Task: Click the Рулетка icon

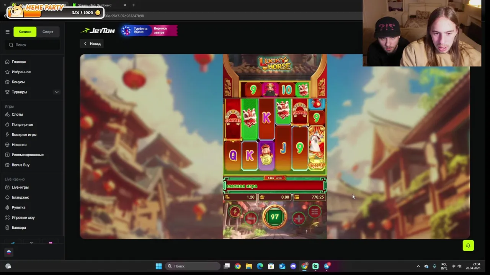Action: [7, 207]
